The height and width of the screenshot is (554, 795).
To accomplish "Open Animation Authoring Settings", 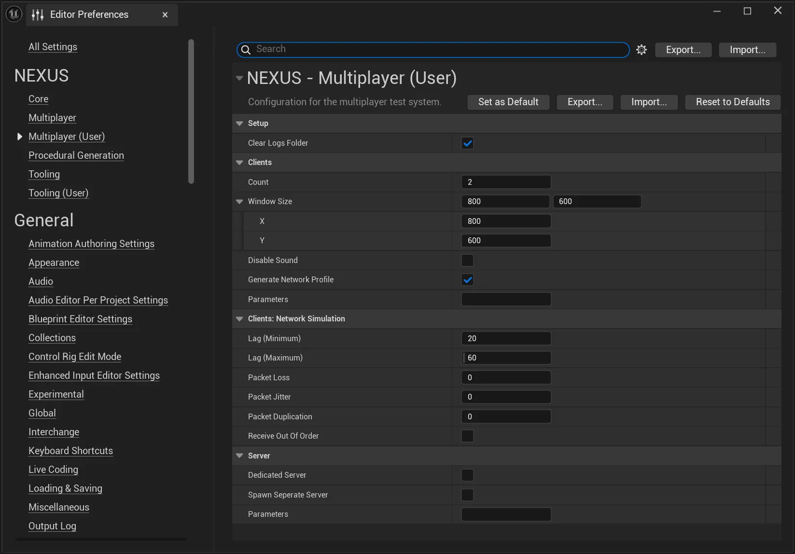I will pyautogui.click(x=91, y=244).
